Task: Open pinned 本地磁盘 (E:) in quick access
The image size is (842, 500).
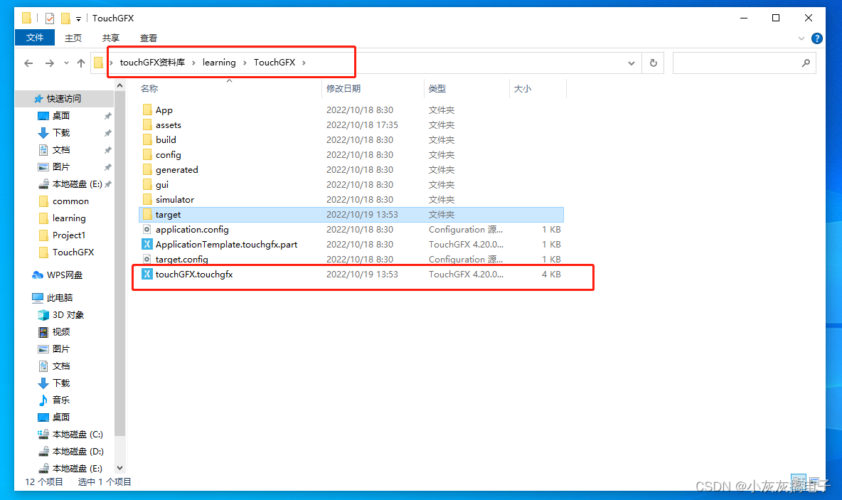Action: 77,183
